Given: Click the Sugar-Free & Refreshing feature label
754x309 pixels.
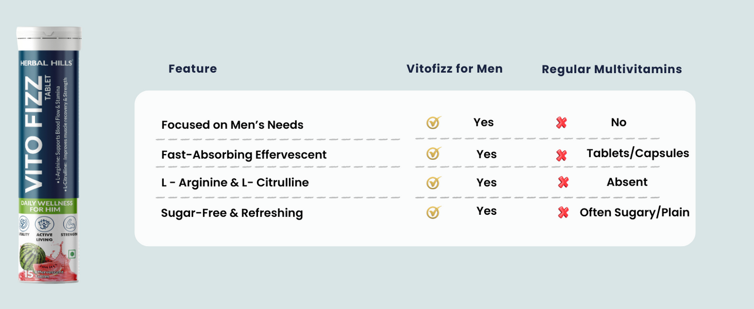Looking at the screenshot, I should pyautogui.click(x=232, y=213).
